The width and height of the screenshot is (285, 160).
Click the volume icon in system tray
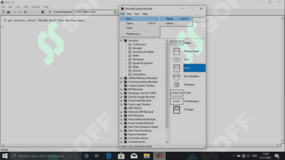[x=249, y=156]
